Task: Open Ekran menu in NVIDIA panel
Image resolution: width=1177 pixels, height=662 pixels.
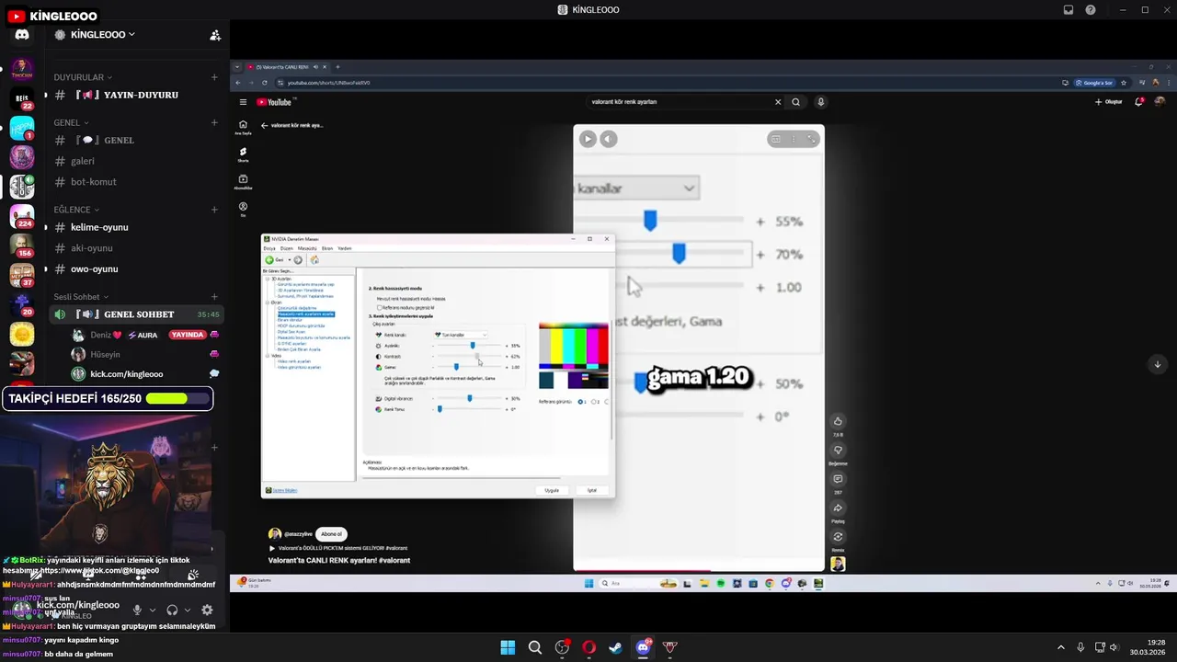Action: click(327, 248)
